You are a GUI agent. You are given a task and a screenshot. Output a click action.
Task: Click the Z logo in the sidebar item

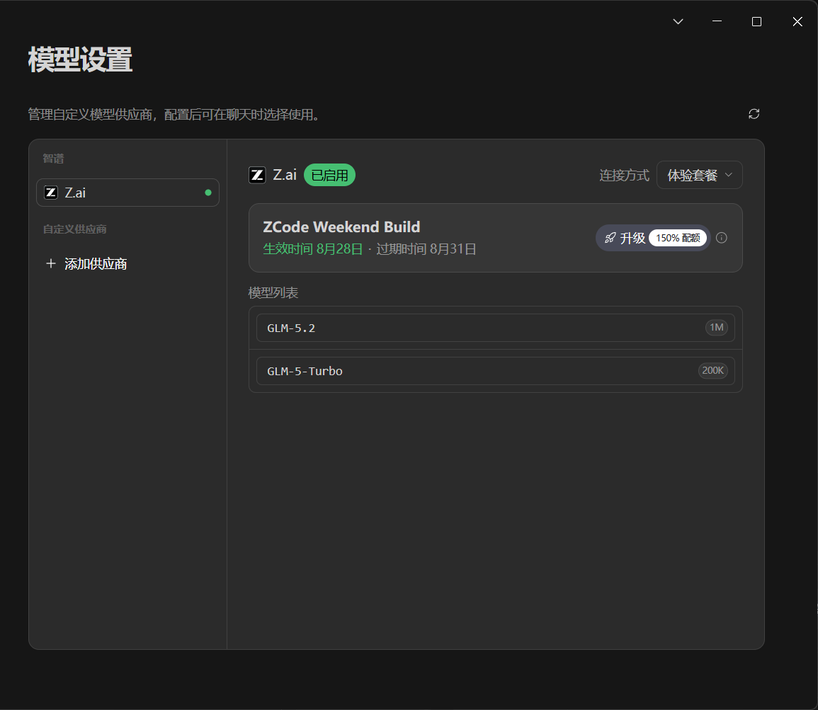[x=50, y=193]
